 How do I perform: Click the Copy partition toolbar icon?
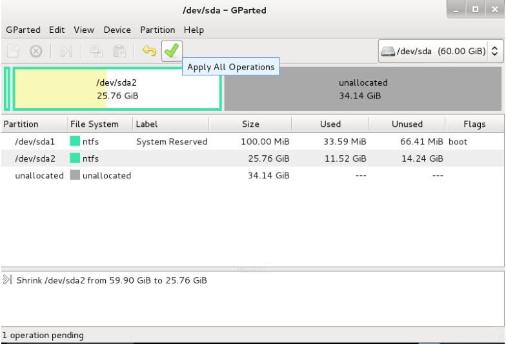(96, 51)
